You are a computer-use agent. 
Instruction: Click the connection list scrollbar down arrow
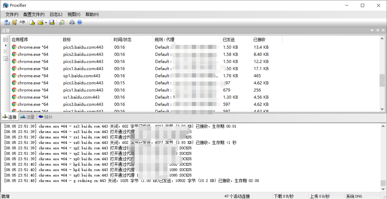(x=382, y=109)
